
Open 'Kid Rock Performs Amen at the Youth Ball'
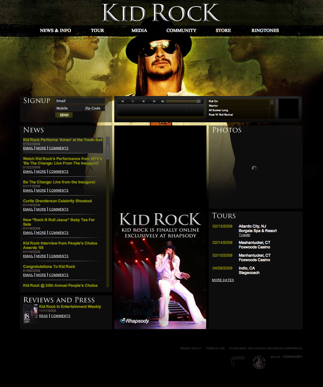click(x=63, y=140)
